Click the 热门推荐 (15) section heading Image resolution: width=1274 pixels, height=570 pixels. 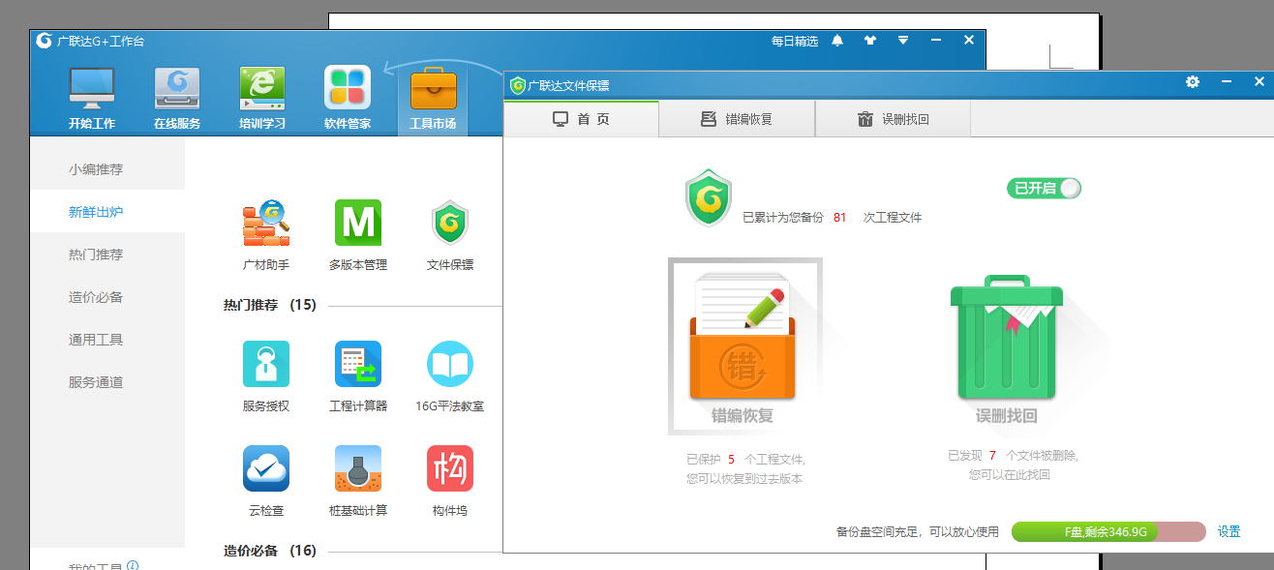click(270, 305)
